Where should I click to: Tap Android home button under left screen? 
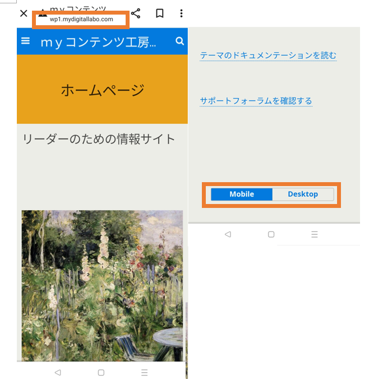pyautogui.click(x=101, y=373)
